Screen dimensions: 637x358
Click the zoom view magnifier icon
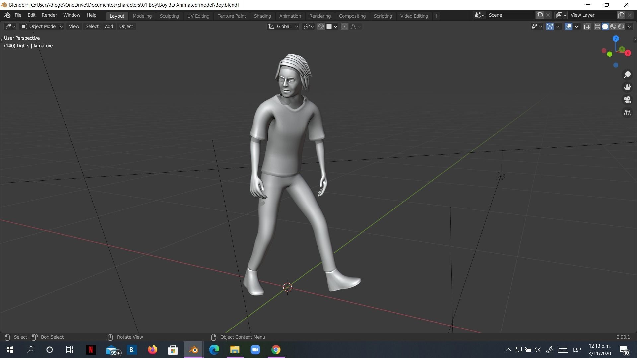pos(627,75)
